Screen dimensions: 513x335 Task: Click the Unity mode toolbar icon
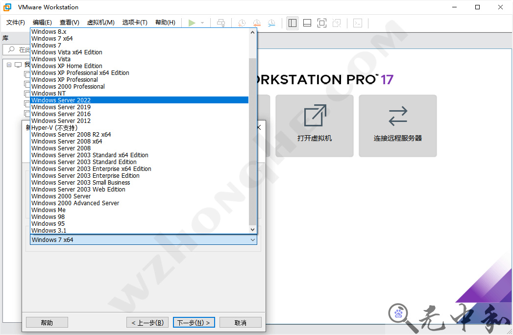point(336,23)
